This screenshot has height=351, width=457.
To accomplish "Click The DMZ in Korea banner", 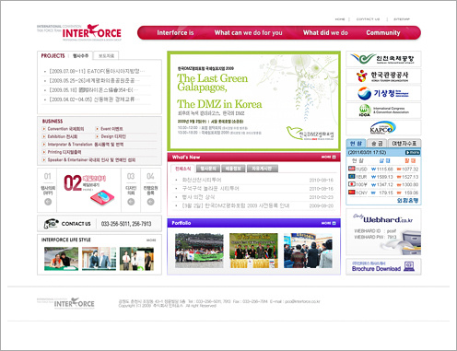I will [253, 101].
